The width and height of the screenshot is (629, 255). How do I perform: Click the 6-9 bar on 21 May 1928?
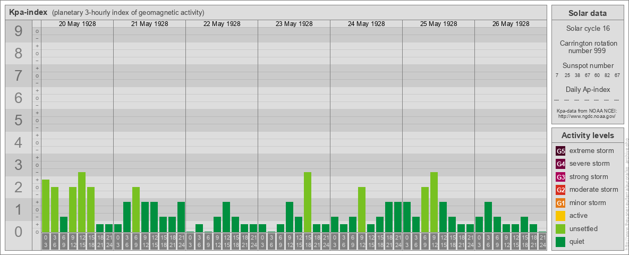[136, 209]
